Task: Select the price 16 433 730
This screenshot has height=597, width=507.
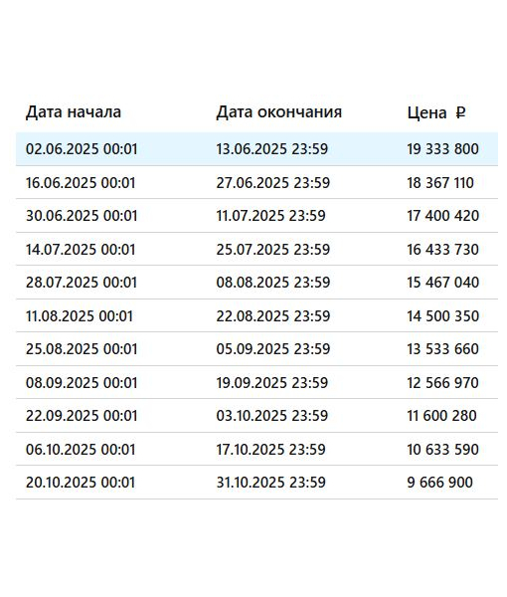Action: click(x=442, y=250)
